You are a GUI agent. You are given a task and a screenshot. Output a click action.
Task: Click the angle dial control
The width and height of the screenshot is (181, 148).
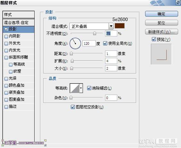click(x=75, y=43)
